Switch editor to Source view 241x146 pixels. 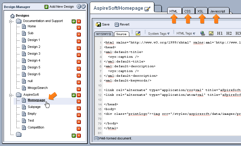click(x=122, y=34)
